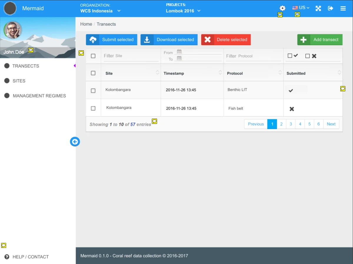Click the Management Regimes bullet icon

pyautogui.click(x=7, y=96)
